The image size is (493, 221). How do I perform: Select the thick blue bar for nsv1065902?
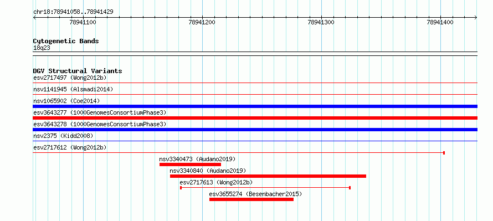pyautogui.click(x=255, y=106)
